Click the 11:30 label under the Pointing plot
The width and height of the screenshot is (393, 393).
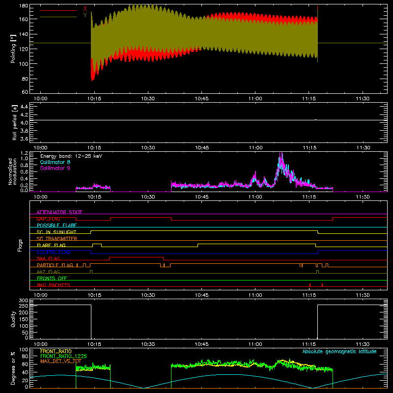click(363, 99)
